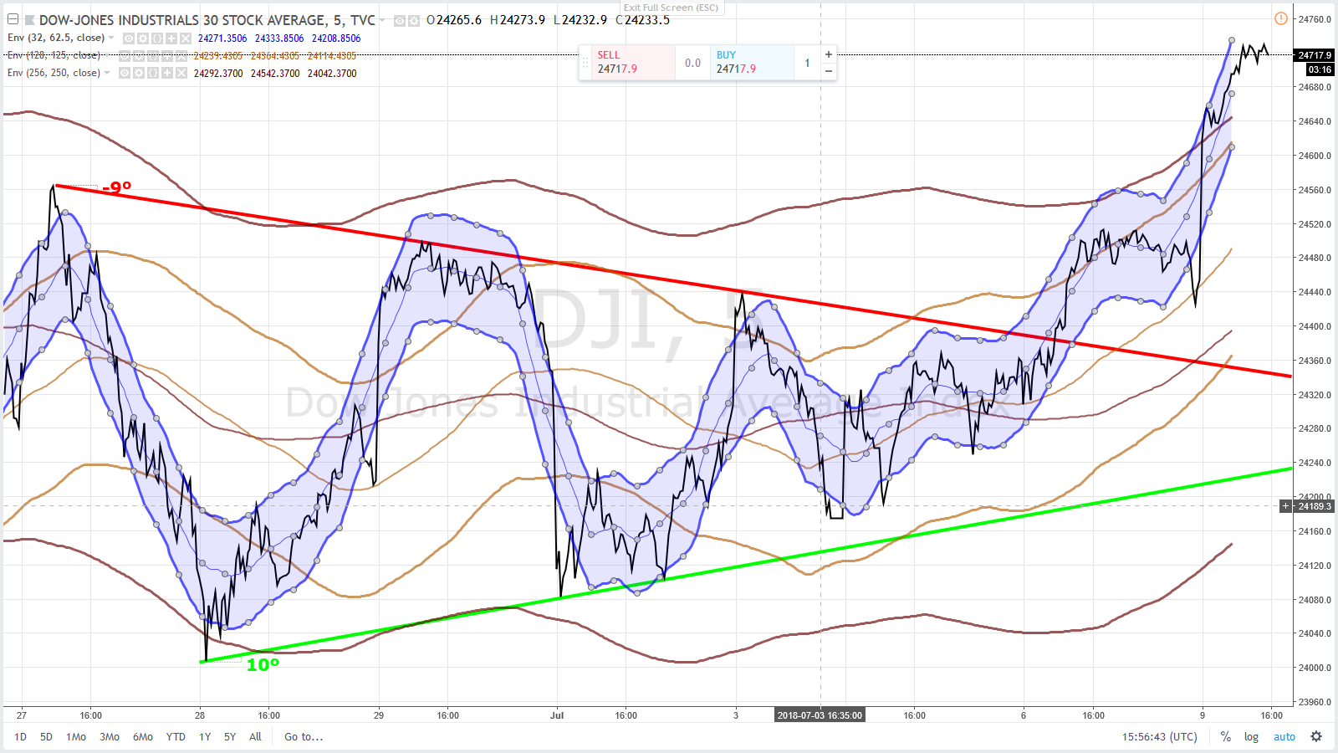The height and width of the screenshot is (753, 1338).
Task: Click the current price label 24717.9 on axis
Action: coord(1315,55)
